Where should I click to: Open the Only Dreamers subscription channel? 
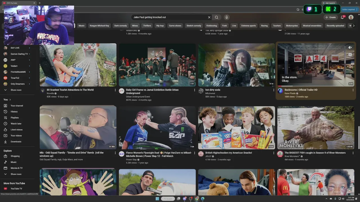[17, 84]
